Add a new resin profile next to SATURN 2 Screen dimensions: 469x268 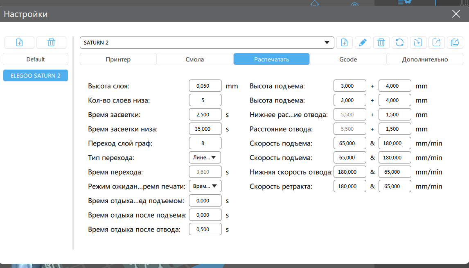pyautogui.click(x=345, y=43)
